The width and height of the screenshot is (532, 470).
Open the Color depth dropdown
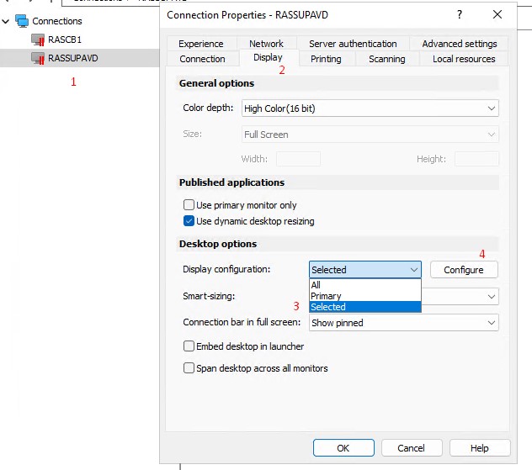coord(370,108)
